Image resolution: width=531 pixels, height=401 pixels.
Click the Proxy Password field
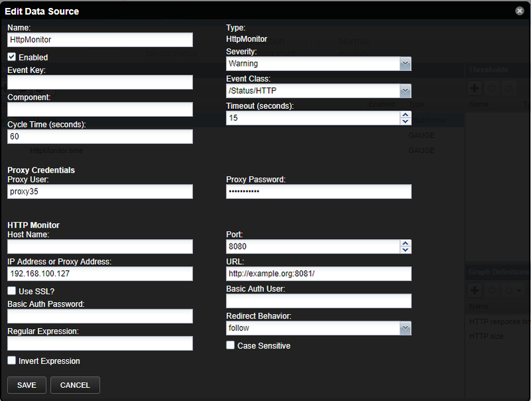(x=319, y=191)
